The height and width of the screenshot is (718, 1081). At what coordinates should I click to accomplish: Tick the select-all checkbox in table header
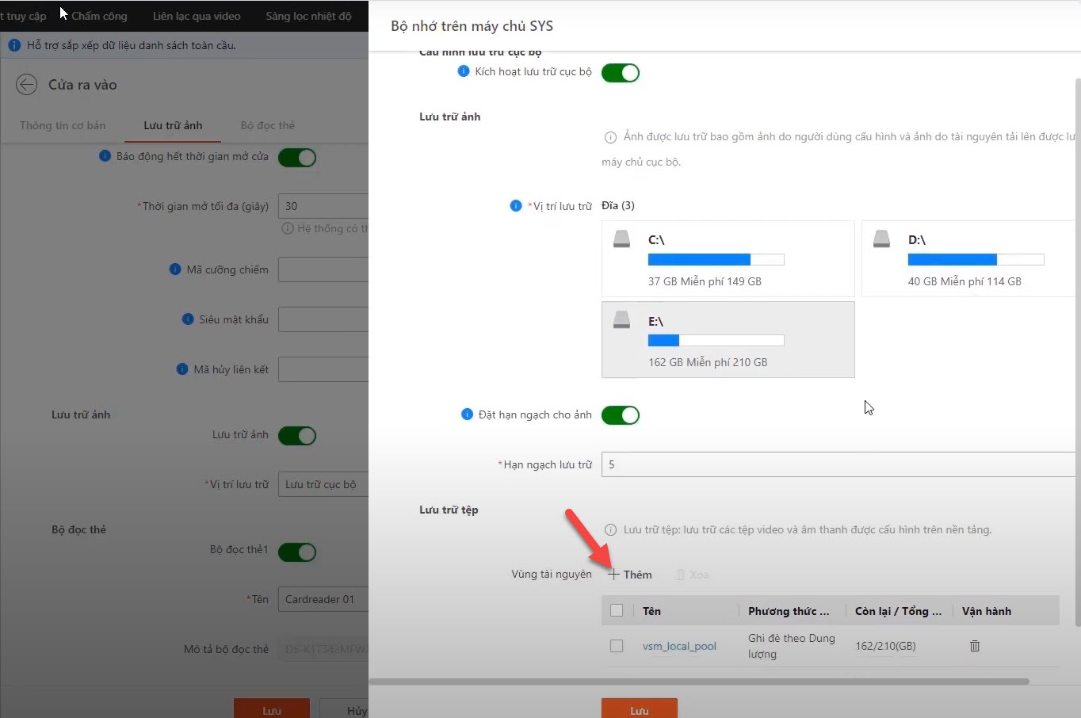(617, 611)
